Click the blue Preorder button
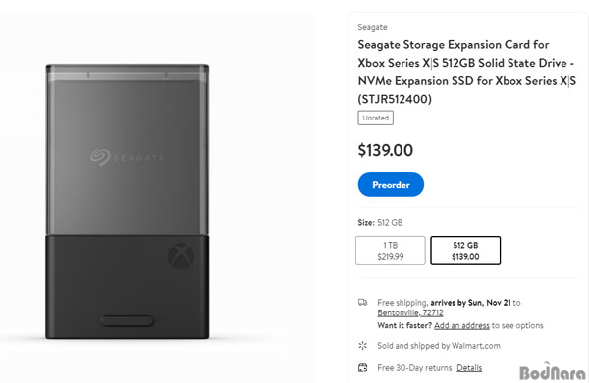This screenshot has height=383, width=589. tap(391, 184)
